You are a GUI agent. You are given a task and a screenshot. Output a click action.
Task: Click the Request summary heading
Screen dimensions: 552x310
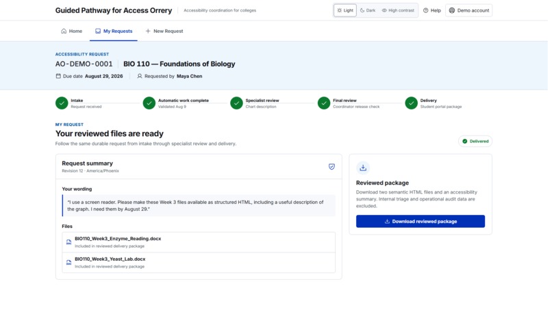[x=88, y=165]
